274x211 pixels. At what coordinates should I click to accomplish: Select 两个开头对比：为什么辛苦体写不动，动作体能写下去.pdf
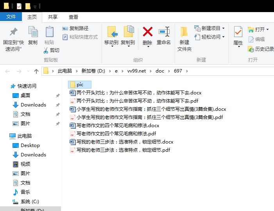pyautogui.click(x=134, y=101)
